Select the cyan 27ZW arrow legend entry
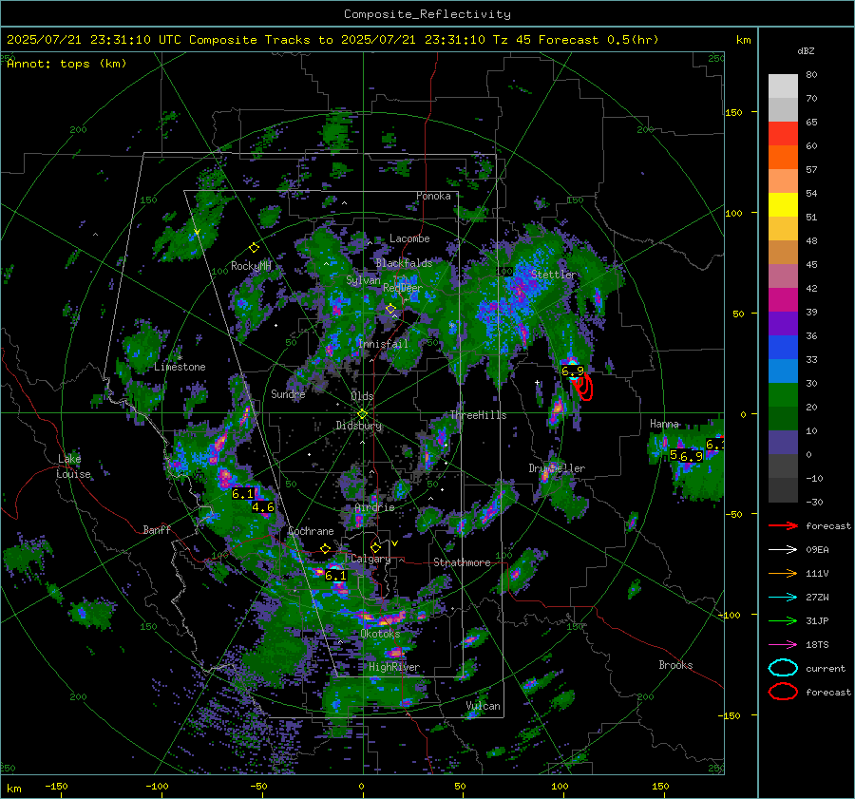The height and width of the screenshot is (799, 855). point(783,598)
